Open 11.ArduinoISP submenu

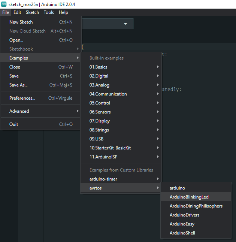tap(121, 157)
